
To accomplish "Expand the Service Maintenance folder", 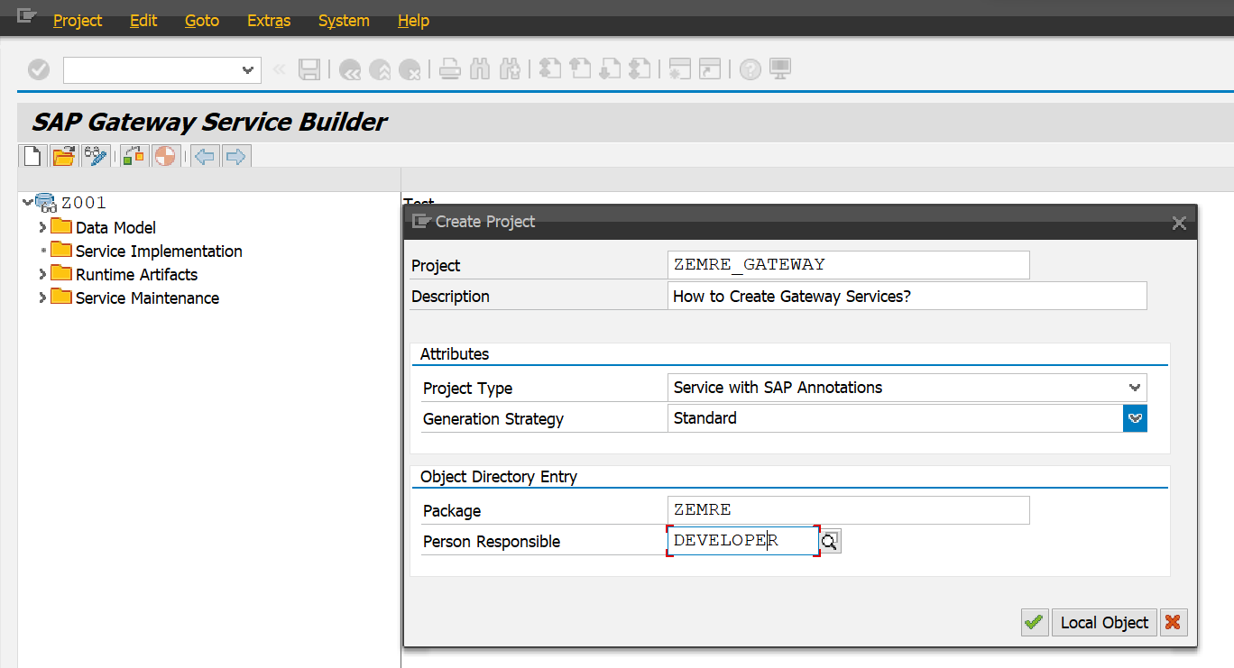I will (42, 297).
